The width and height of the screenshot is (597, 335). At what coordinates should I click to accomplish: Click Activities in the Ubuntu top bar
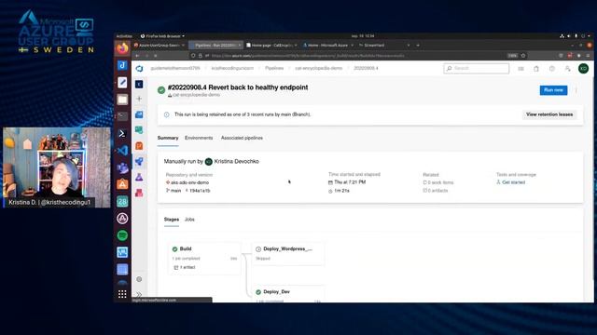click(x=124, y=36)
